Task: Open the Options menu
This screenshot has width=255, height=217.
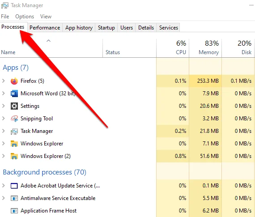Action: (x=25, y=17)
